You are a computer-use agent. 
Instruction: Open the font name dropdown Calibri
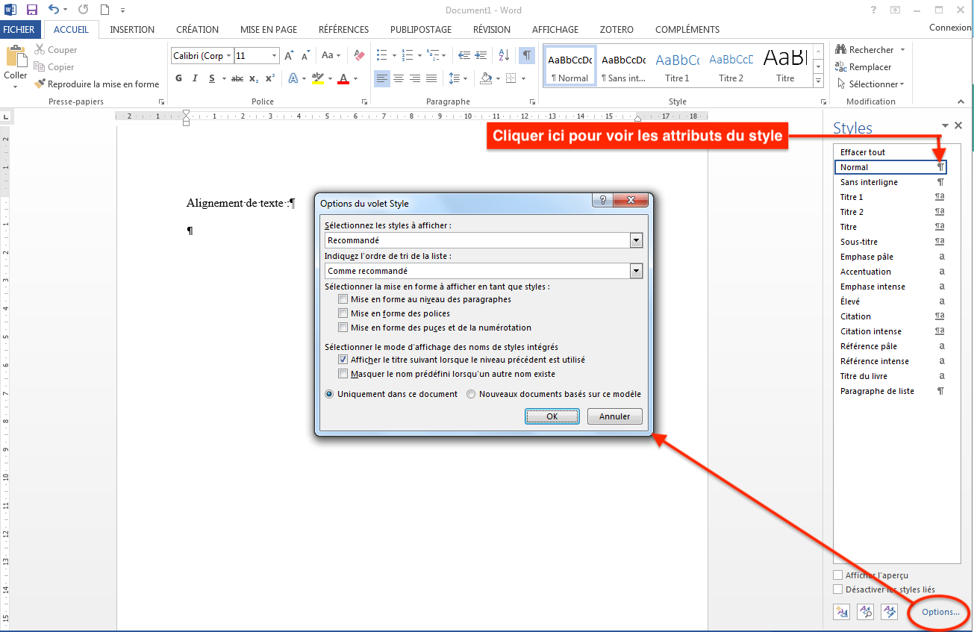click(x=228, y=56)
